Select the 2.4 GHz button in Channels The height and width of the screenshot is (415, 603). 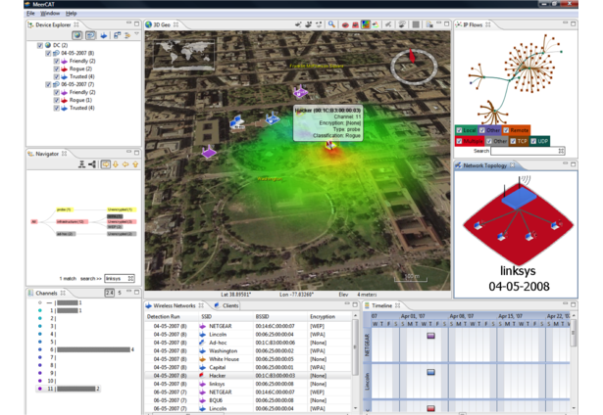coord(110,293)
